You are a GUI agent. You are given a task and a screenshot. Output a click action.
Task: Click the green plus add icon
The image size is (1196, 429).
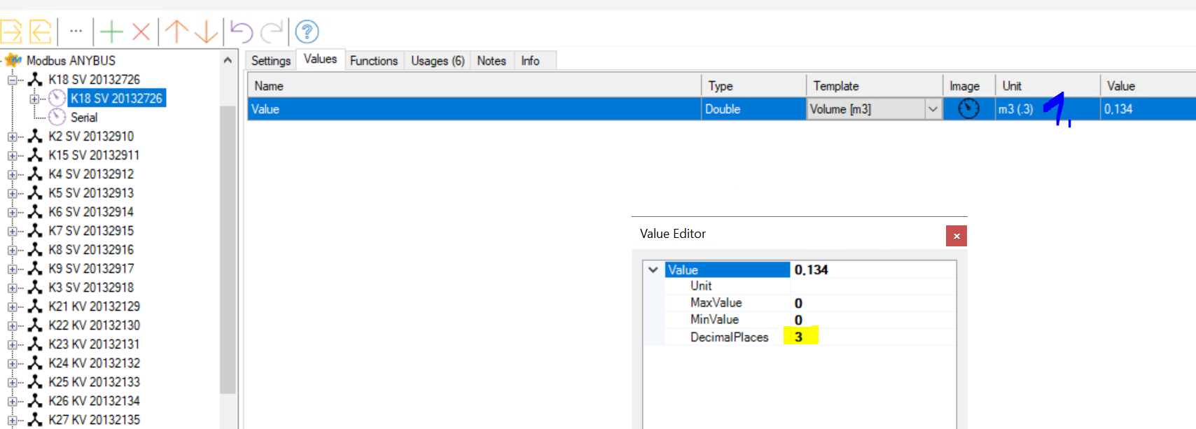[x=111, y=31]
